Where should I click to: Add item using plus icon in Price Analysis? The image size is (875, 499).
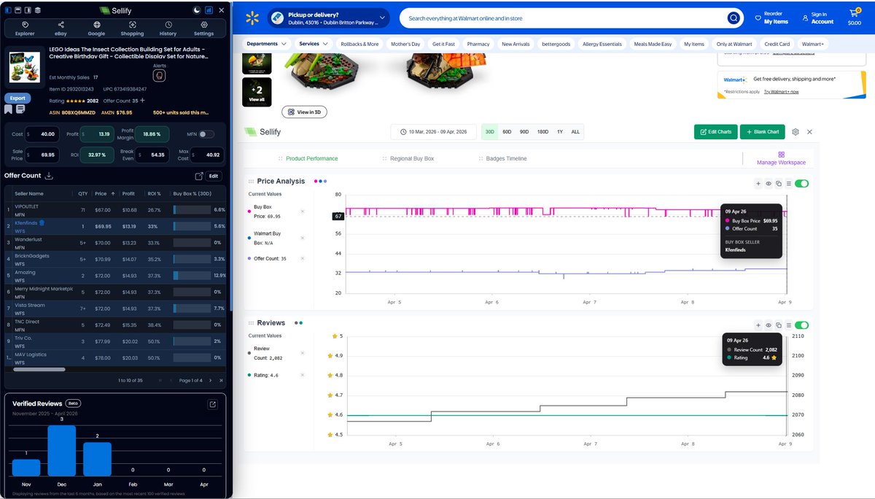[758, 184]
